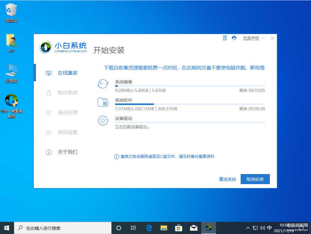Image resolution: width=311 pixels, height=234 pixels.
Task: Click the 重装之前会删除桌面 backup warning text
Action: 168,156
